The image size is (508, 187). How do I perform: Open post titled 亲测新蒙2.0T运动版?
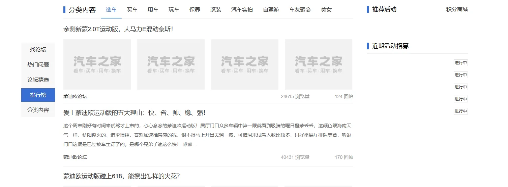pyautogui.click(x=118, y=29)
